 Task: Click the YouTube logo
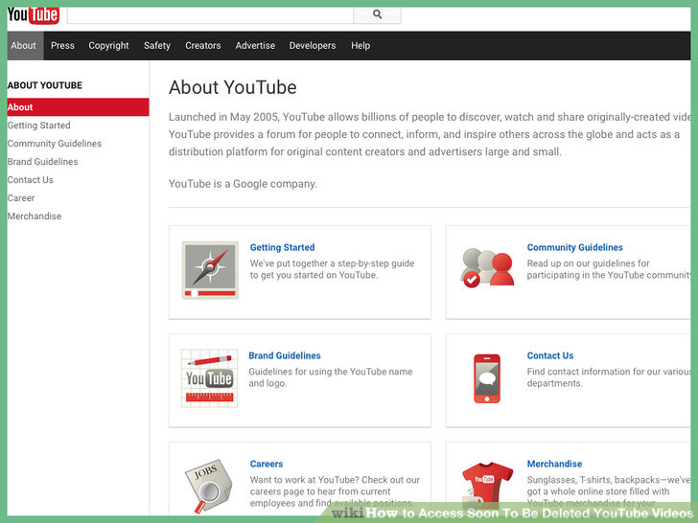click(x=34, y=15)
